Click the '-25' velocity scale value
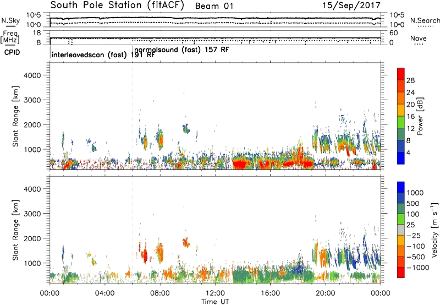The width and height of the screenshot is (440, 305). [414, 236]
